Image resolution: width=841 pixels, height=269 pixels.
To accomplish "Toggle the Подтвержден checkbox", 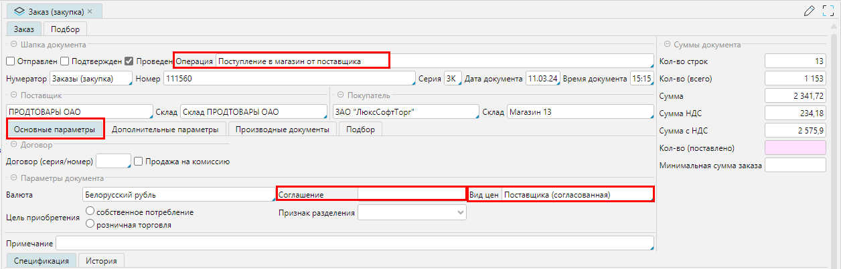I will click(x=65, y=61).
